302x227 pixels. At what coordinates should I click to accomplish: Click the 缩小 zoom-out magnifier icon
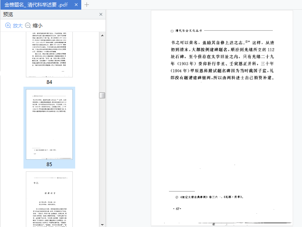point(28,25)
